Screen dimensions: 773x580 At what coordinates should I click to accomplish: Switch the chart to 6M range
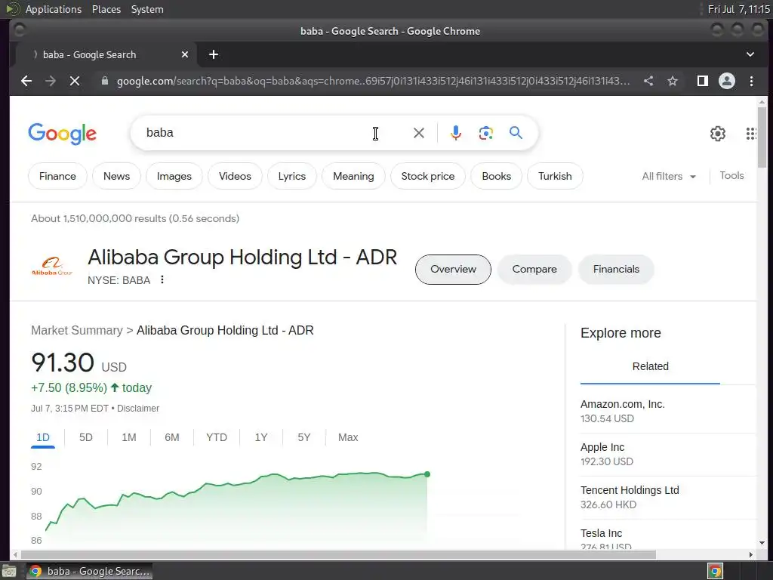pyautogui.click(x=172, y=437)
